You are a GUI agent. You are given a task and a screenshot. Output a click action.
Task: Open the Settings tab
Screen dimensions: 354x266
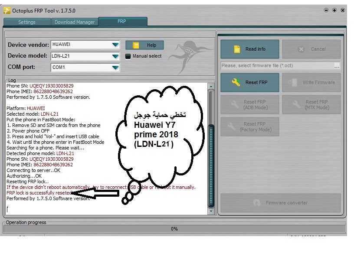pyautogui.click(x=27, y=22)
